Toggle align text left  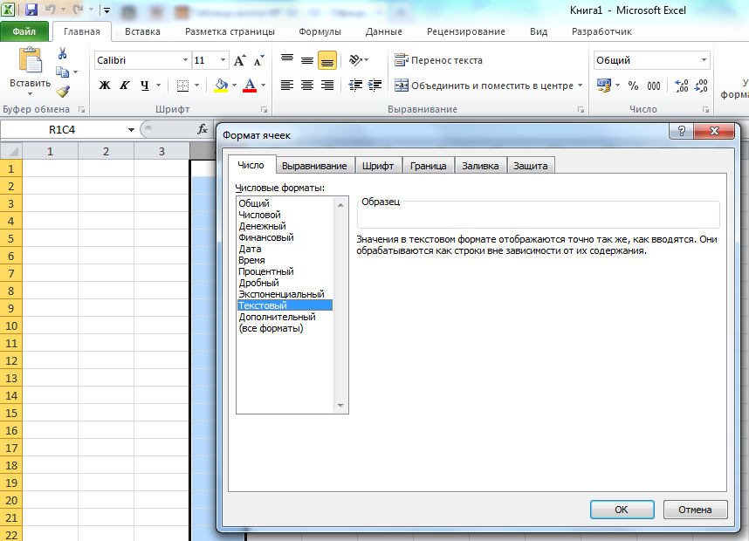coord(287,86)
